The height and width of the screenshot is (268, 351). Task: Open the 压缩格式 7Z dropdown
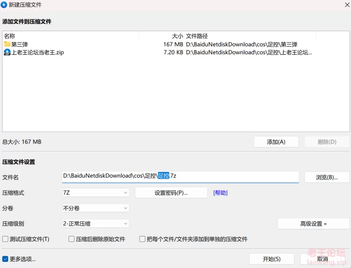click(x=96, y=193)
